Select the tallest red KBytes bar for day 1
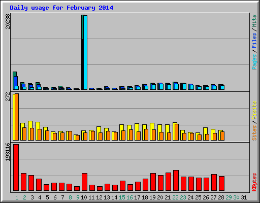The width and height of the screenshot is (260, 203). click(x=16, y=167)
